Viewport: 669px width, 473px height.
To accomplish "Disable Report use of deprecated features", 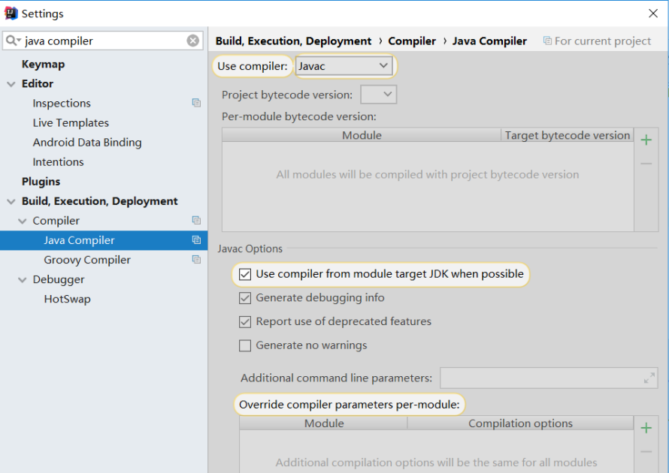I will (x=244, y=321).
